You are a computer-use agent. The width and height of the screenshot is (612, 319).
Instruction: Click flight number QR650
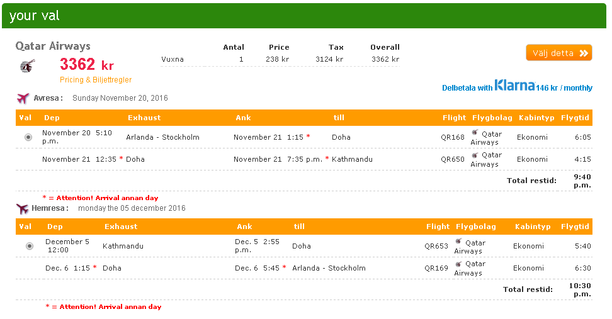[x=452, y=159]
